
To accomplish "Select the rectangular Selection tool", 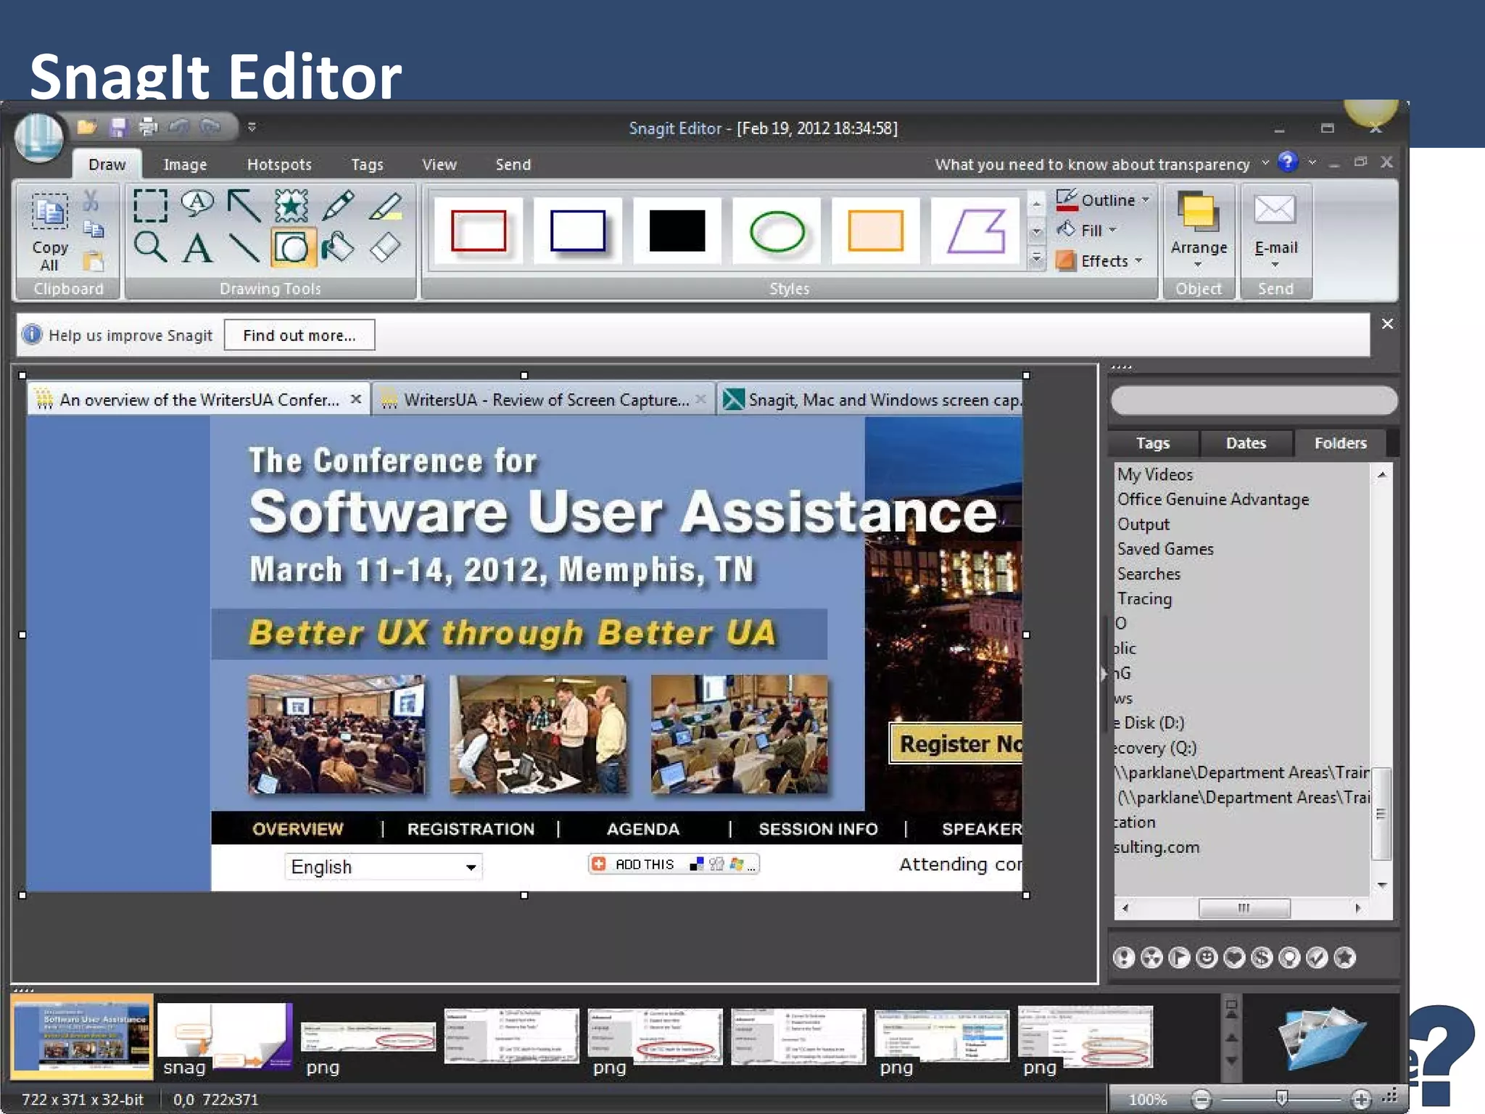I will click(x=150, y=206).
